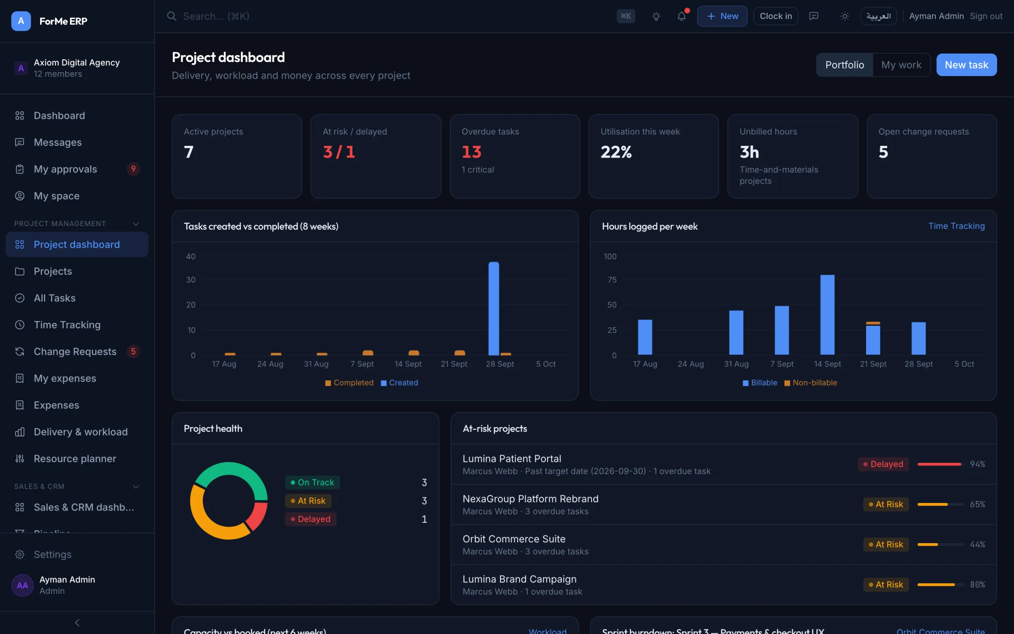
Task: Toggle Non-billable series in legend
Action: click(810, 383)
